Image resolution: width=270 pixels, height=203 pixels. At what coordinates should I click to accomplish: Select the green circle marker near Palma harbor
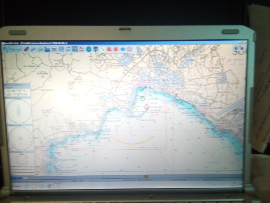142,98
